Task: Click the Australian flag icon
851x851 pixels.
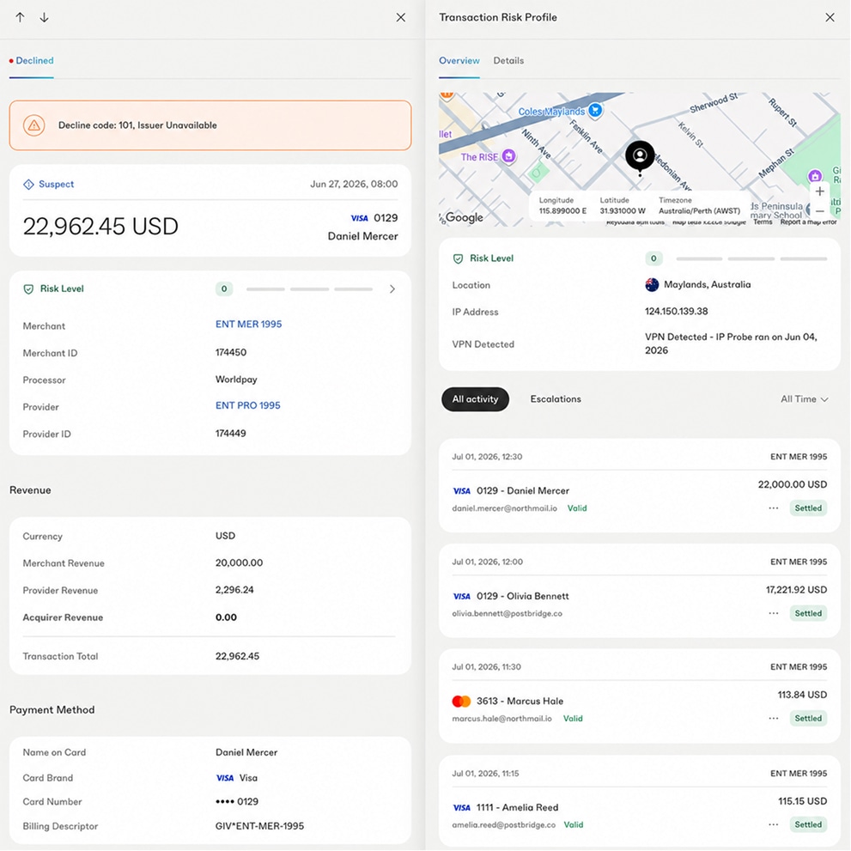Action: click(652, 285)
